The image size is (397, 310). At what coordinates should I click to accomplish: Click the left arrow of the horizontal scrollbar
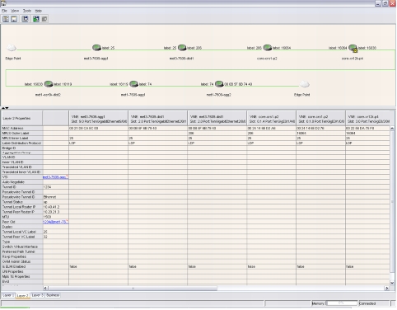[x=45, y=288]
